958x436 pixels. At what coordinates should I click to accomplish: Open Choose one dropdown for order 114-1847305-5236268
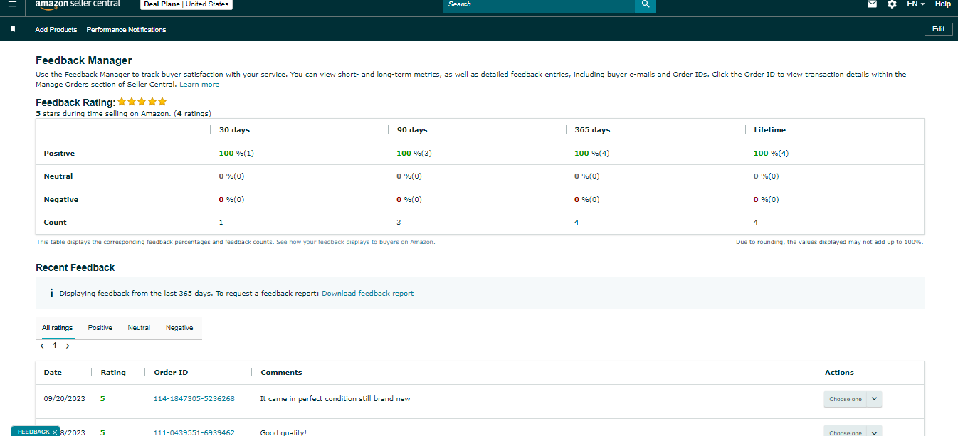click(x=853, y=399)
